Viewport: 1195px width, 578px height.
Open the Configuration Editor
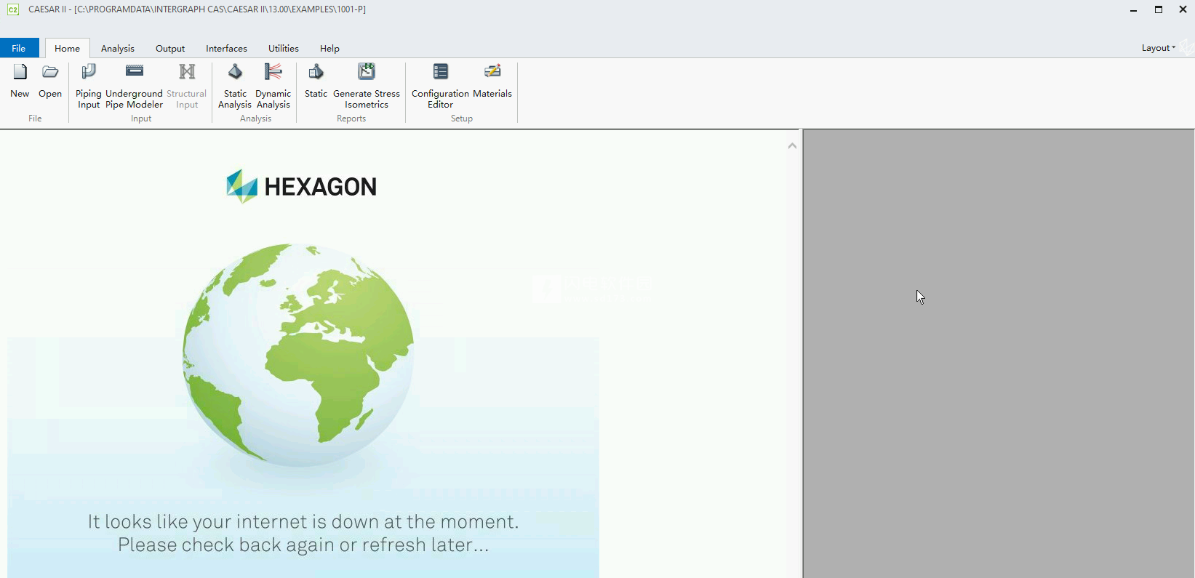coord(440,86)
